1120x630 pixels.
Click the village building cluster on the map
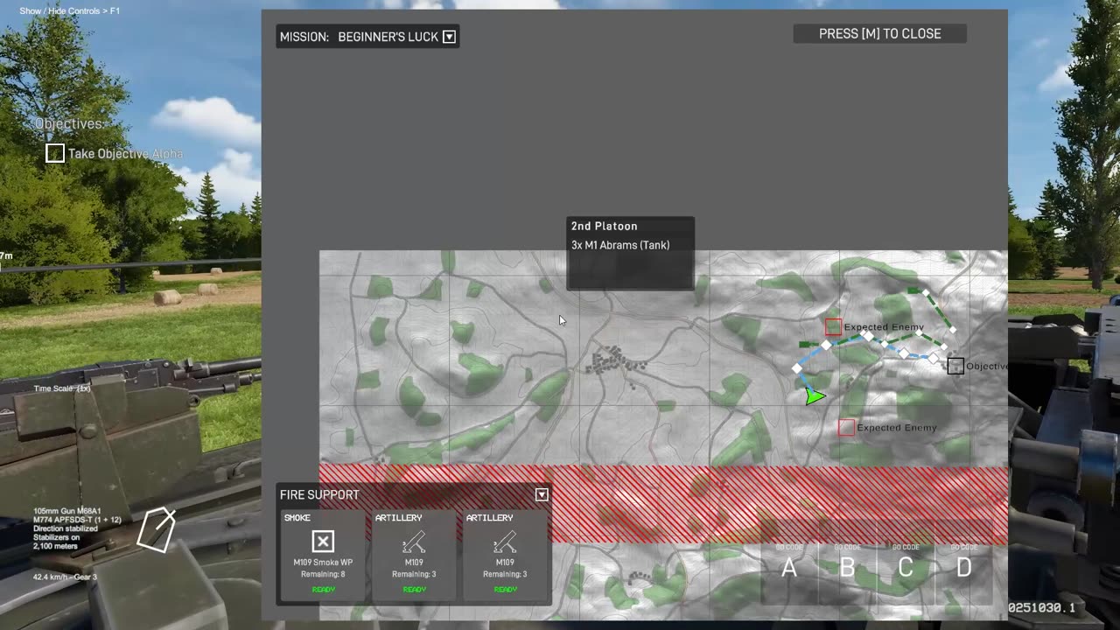pos(615,360)
